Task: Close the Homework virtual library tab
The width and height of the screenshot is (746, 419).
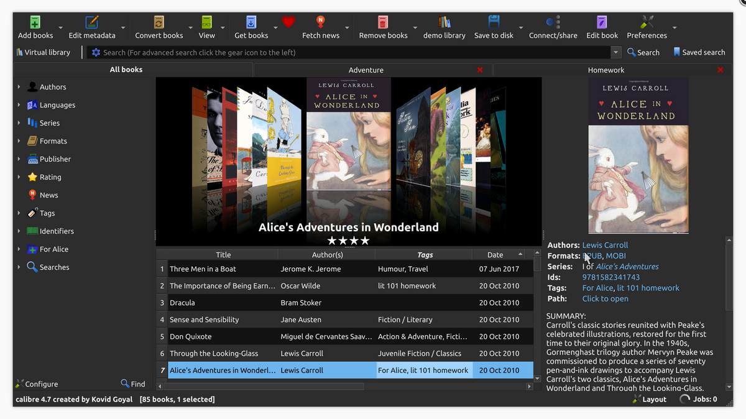Action: [x=721, y=70]
